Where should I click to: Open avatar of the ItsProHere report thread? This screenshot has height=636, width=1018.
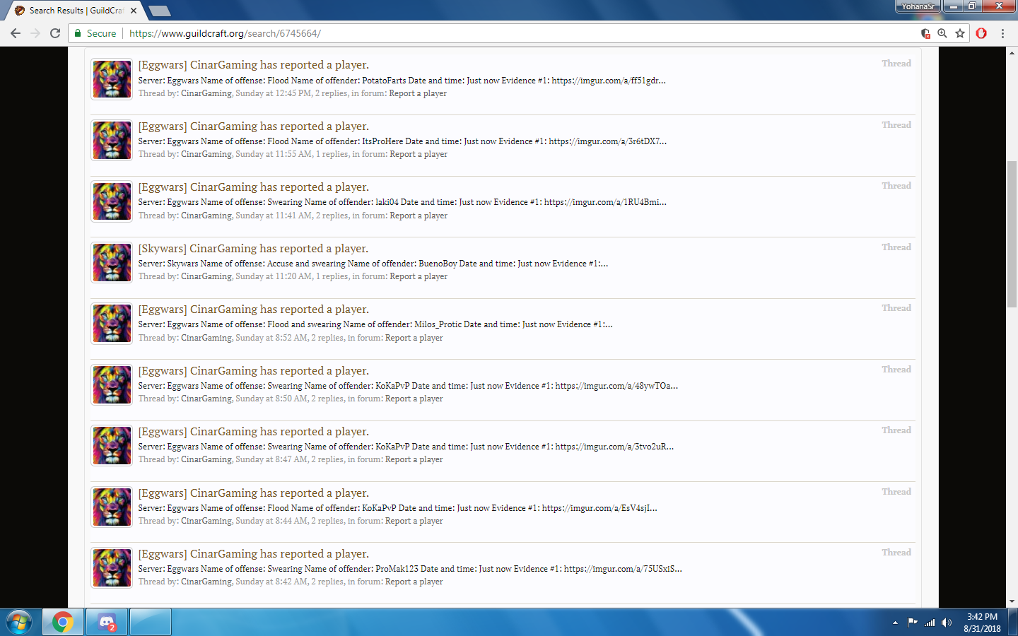pyautogui.click(x=112, y=140)
